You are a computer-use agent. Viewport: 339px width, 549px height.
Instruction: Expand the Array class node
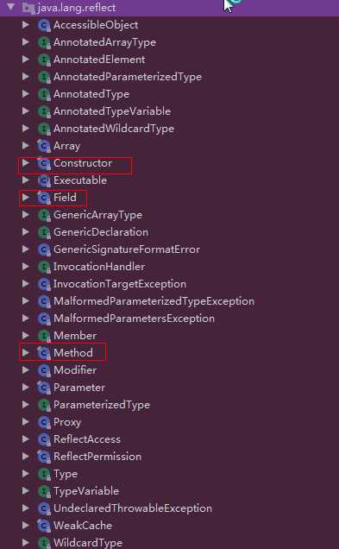click(26, 145)
